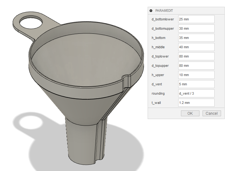Click the h_bottom label

click(x=158, y=38)
